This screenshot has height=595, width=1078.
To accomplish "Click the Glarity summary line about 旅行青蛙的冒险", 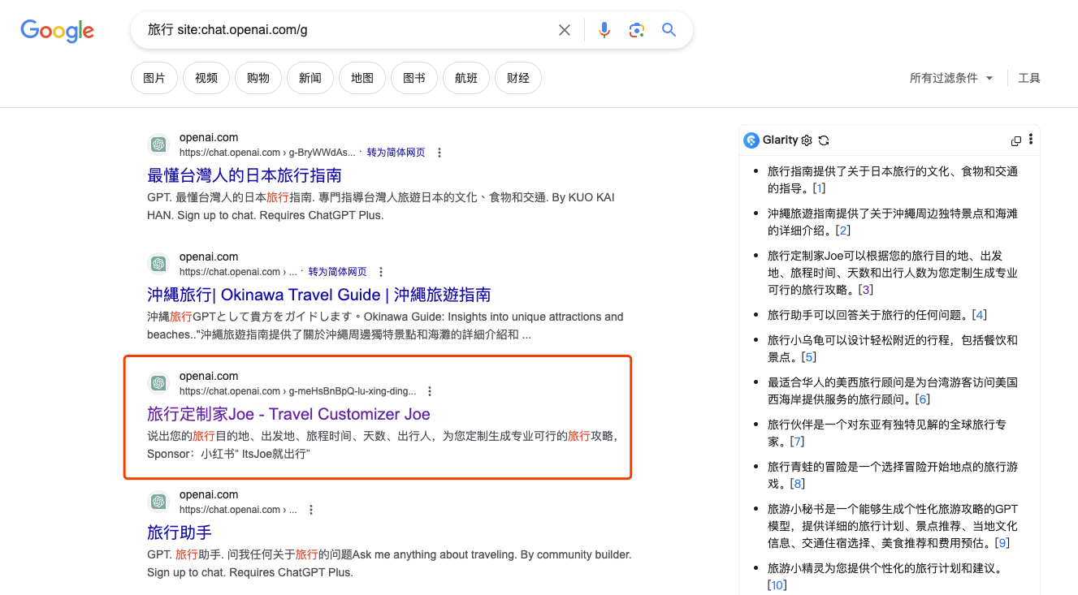I will click(x=893, y=476).
